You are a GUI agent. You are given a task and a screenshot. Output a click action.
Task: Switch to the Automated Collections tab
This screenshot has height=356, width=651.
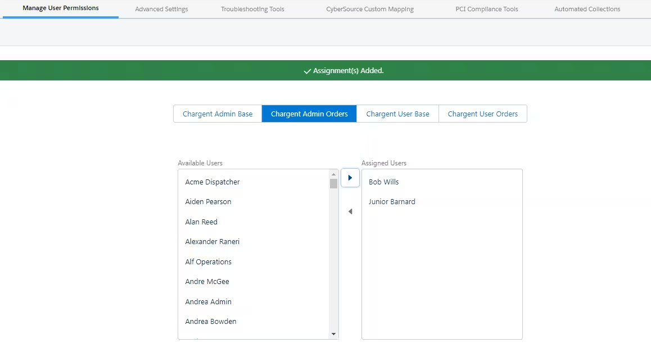[587, 9]
